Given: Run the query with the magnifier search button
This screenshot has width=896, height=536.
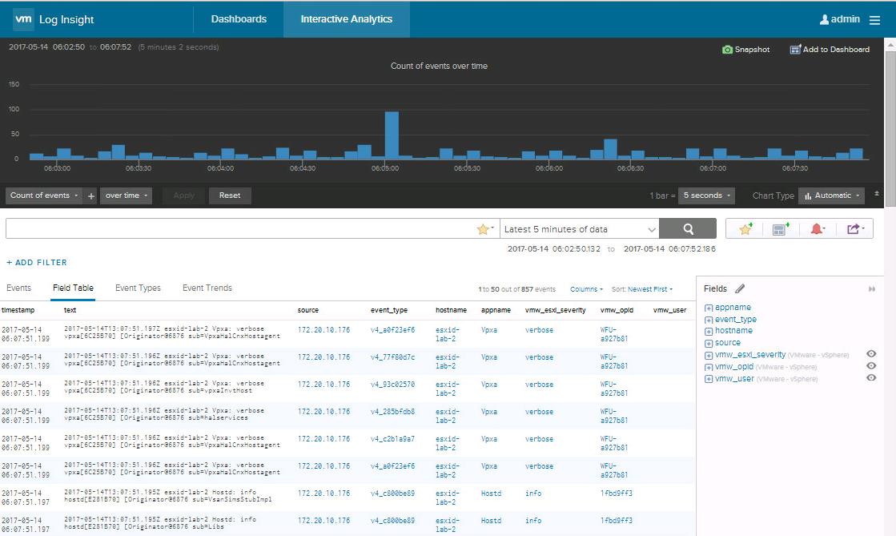Looking at the screenshot, I should click(688, 229).
